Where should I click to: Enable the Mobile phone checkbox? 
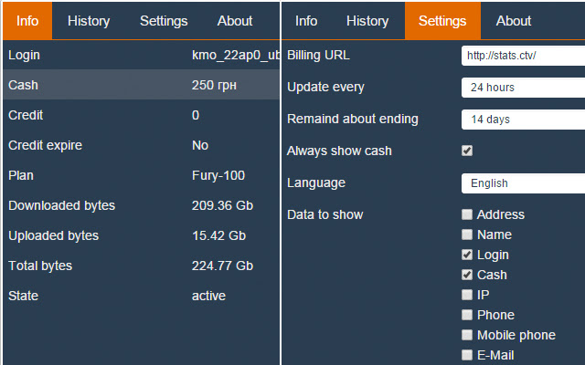pyautogui.click(x=467, y=335)
